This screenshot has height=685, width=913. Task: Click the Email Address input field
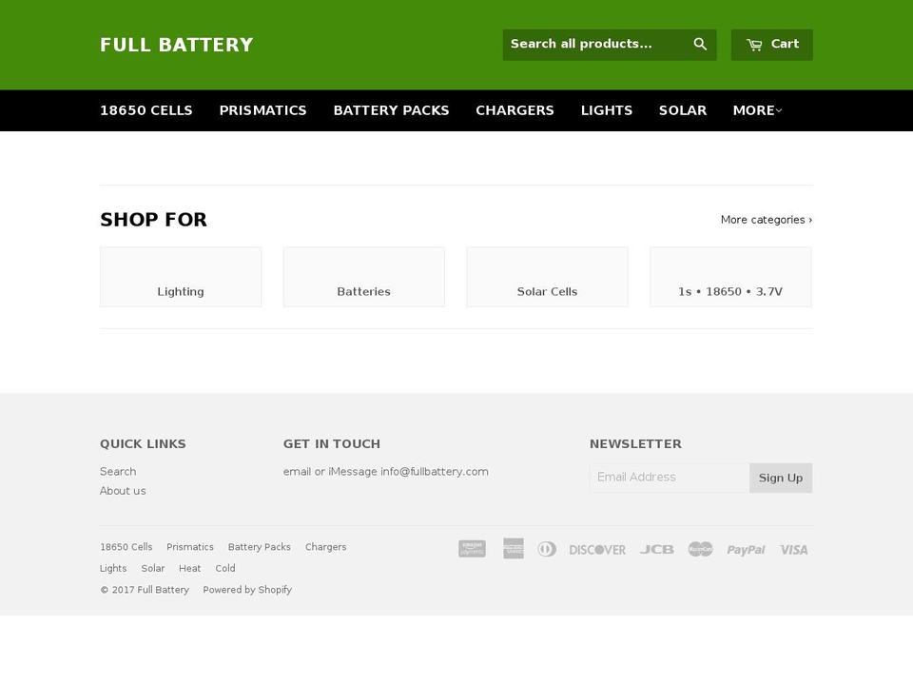[669, 478]
